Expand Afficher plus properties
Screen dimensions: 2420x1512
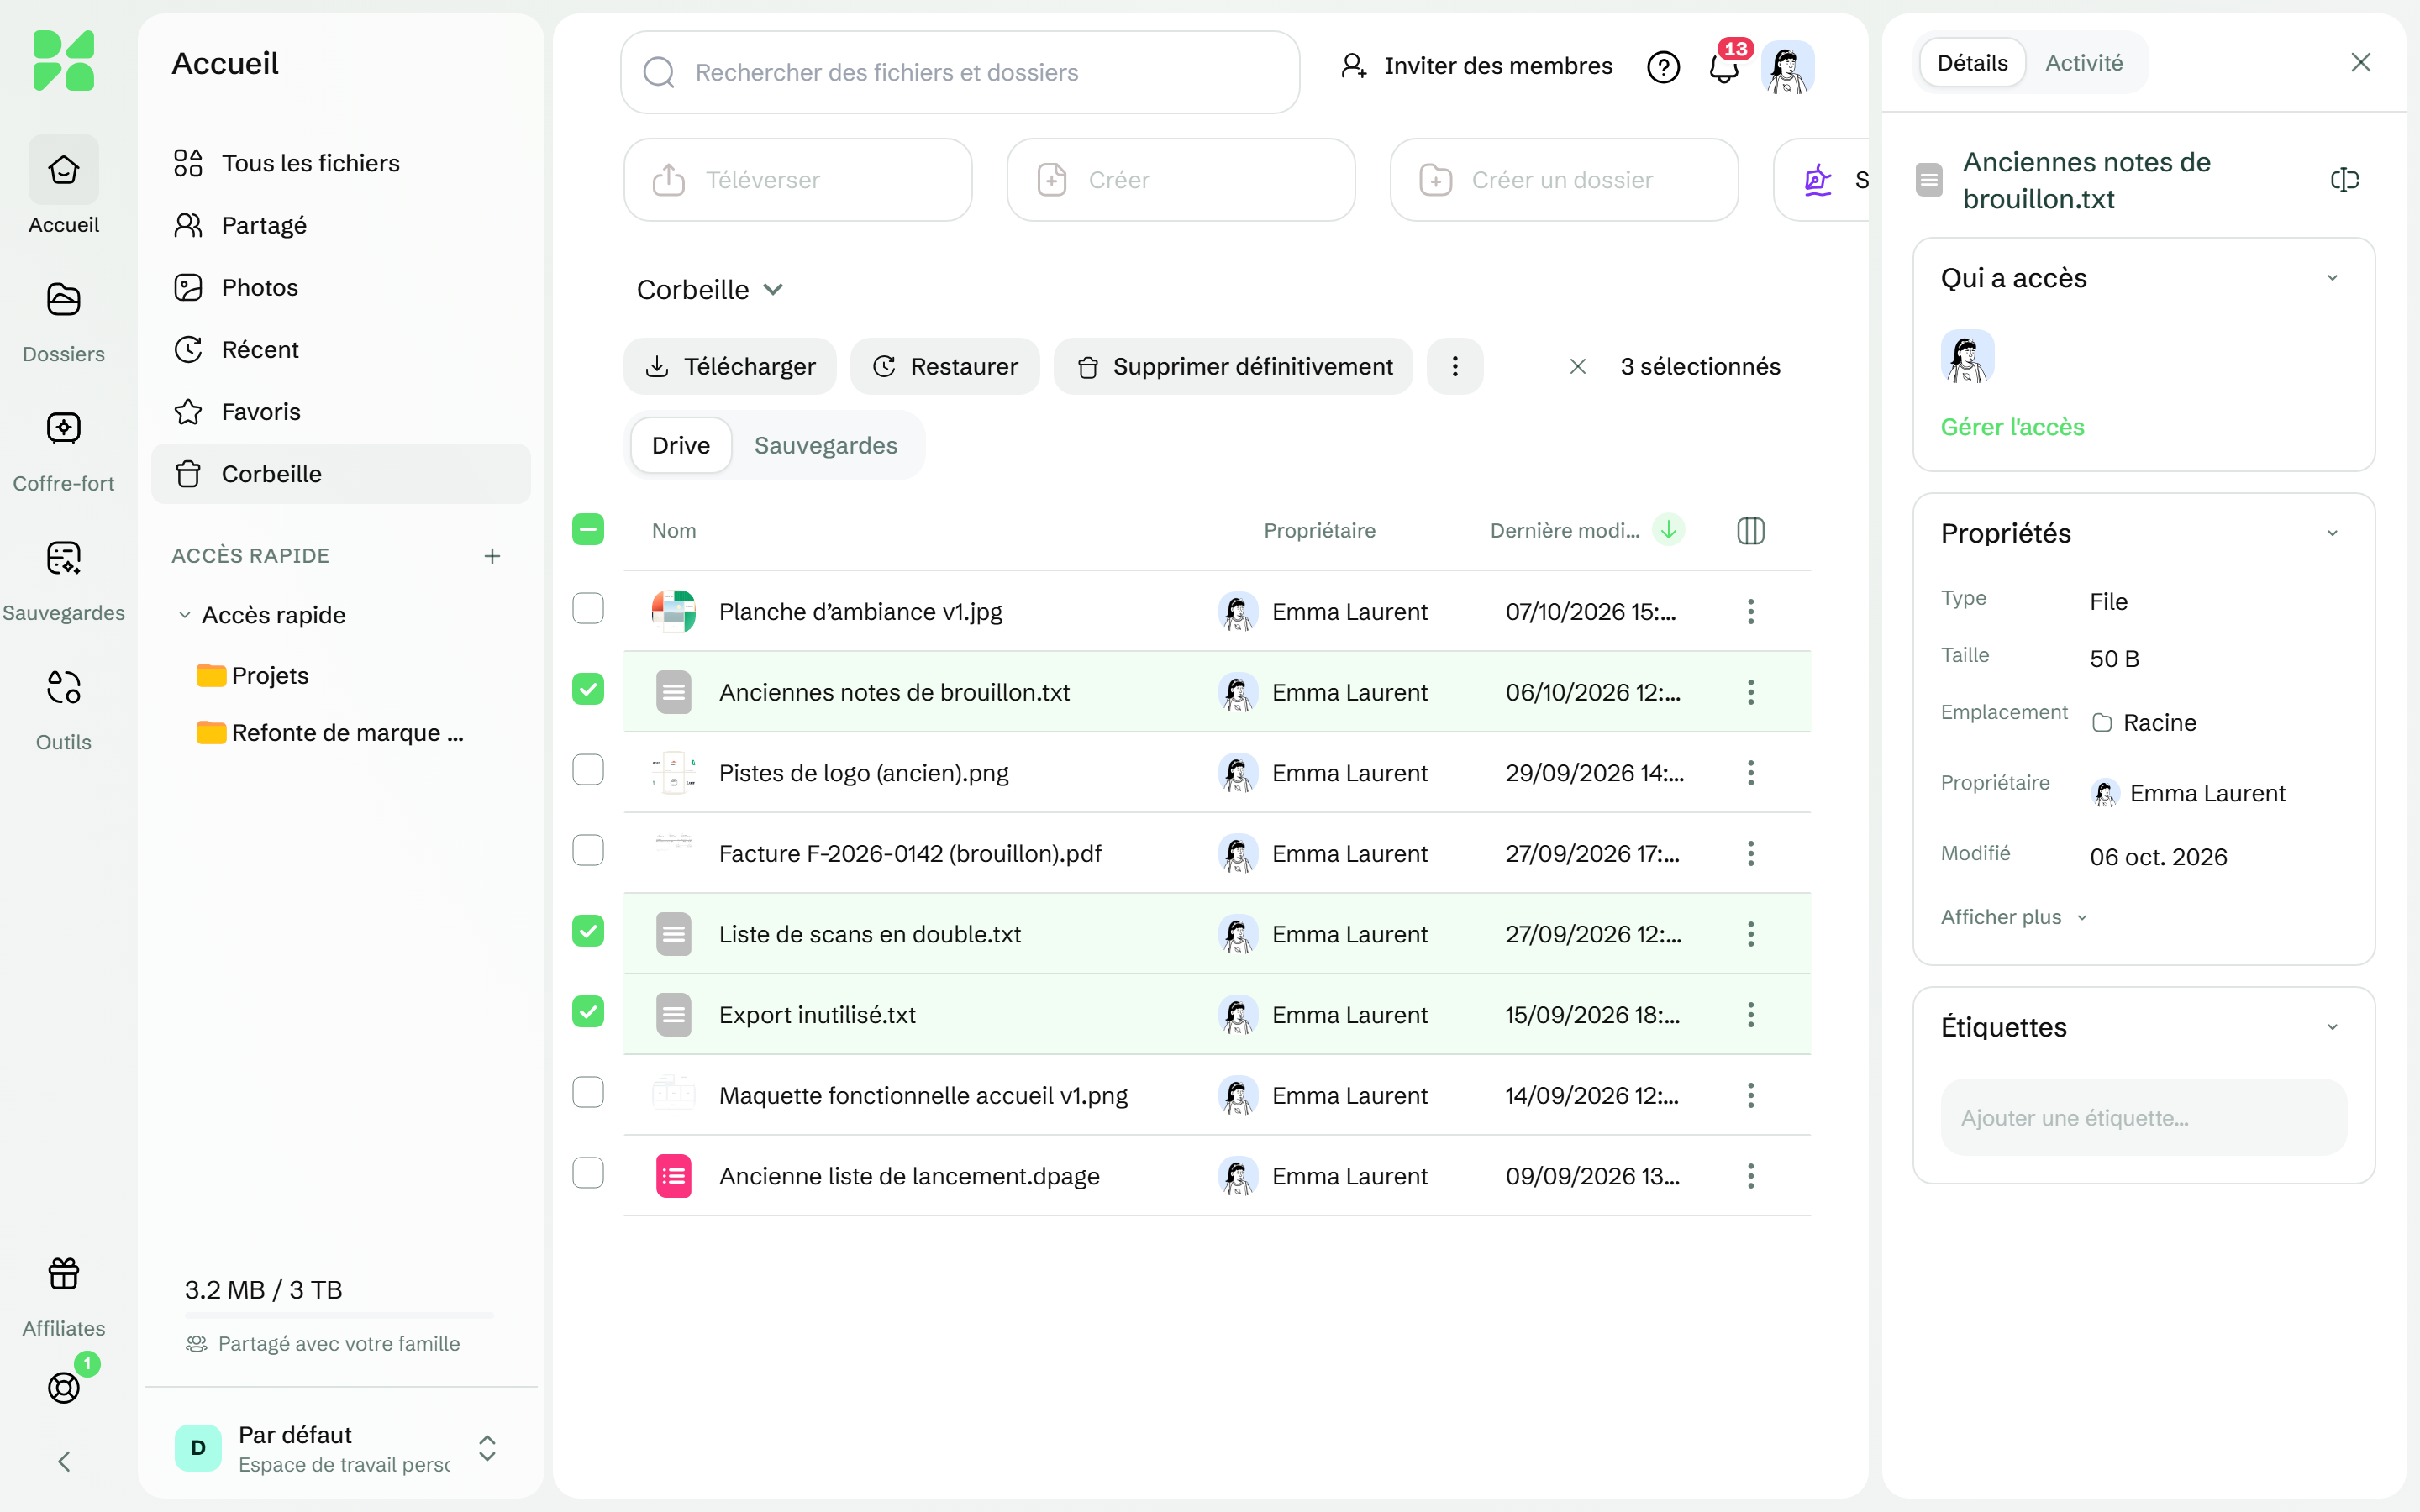pyautogui.click(x=2014, y=917)
